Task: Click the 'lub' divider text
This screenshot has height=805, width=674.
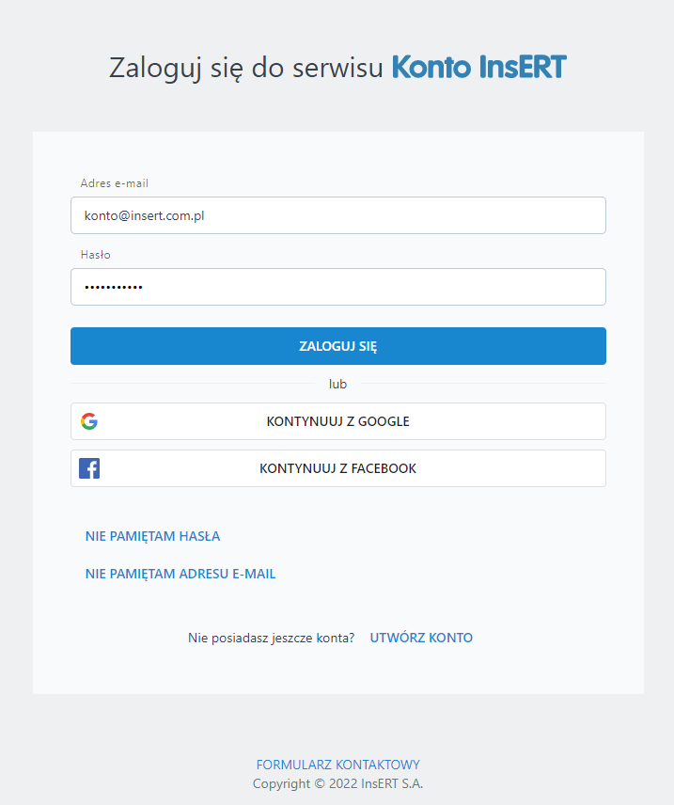Action: point(337,384)
